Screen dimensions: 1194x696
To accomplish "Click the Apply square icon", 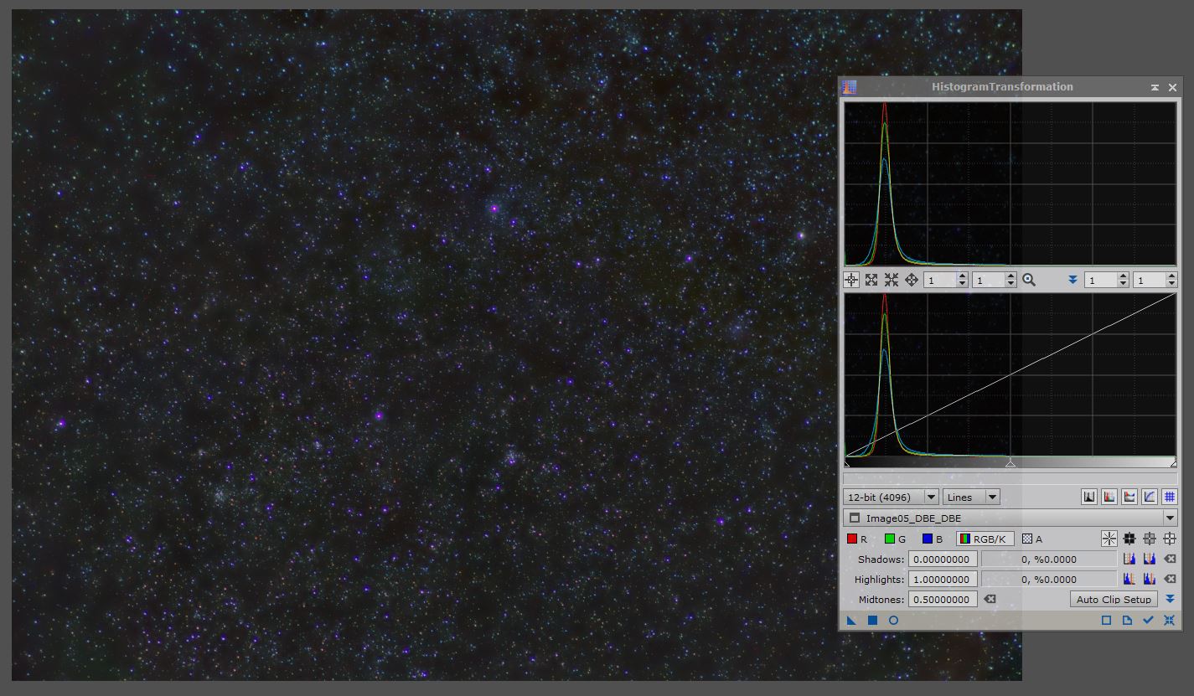I will 872,621.
